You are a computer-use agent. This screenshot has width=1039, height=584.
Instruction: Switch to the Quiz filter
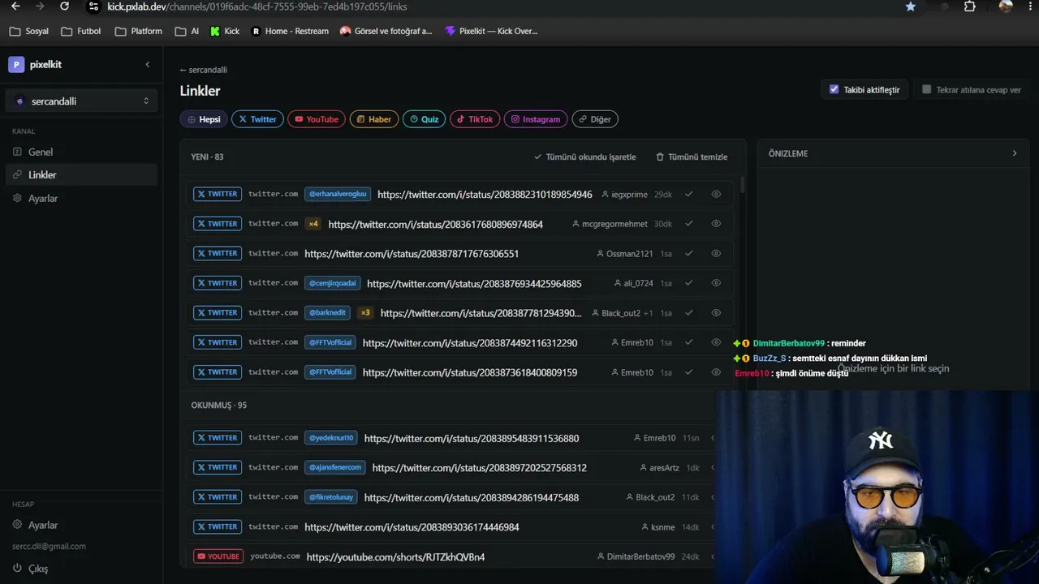425,119
